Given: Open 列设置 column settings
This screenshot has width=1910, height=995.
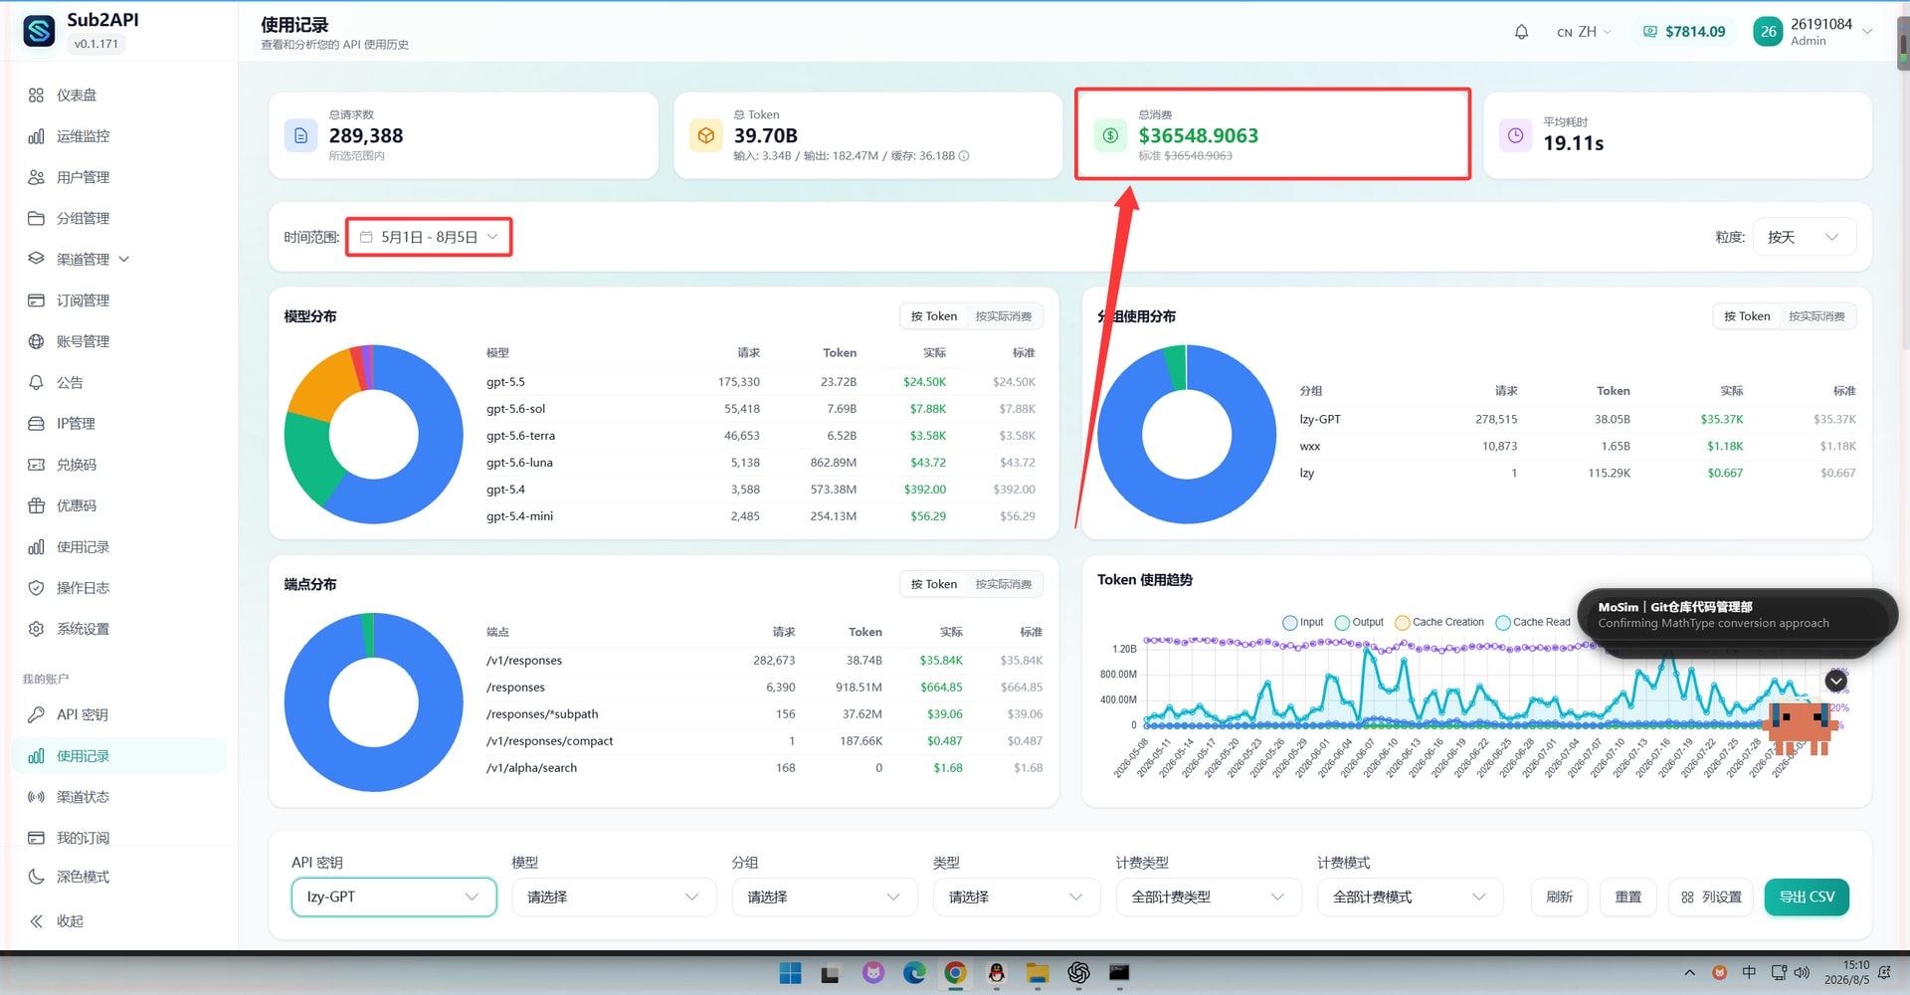Looking at the screenshot, I should coord(1711,896).
